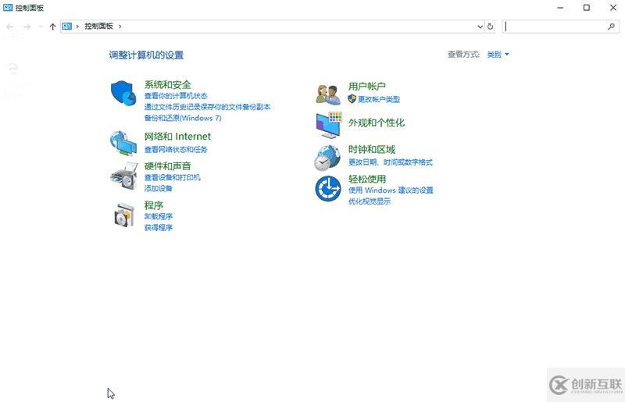The height and width of the screenshot is (402, 625).
Task: Expand the recent locations dropdown arrow
Action: pos(41,27)
